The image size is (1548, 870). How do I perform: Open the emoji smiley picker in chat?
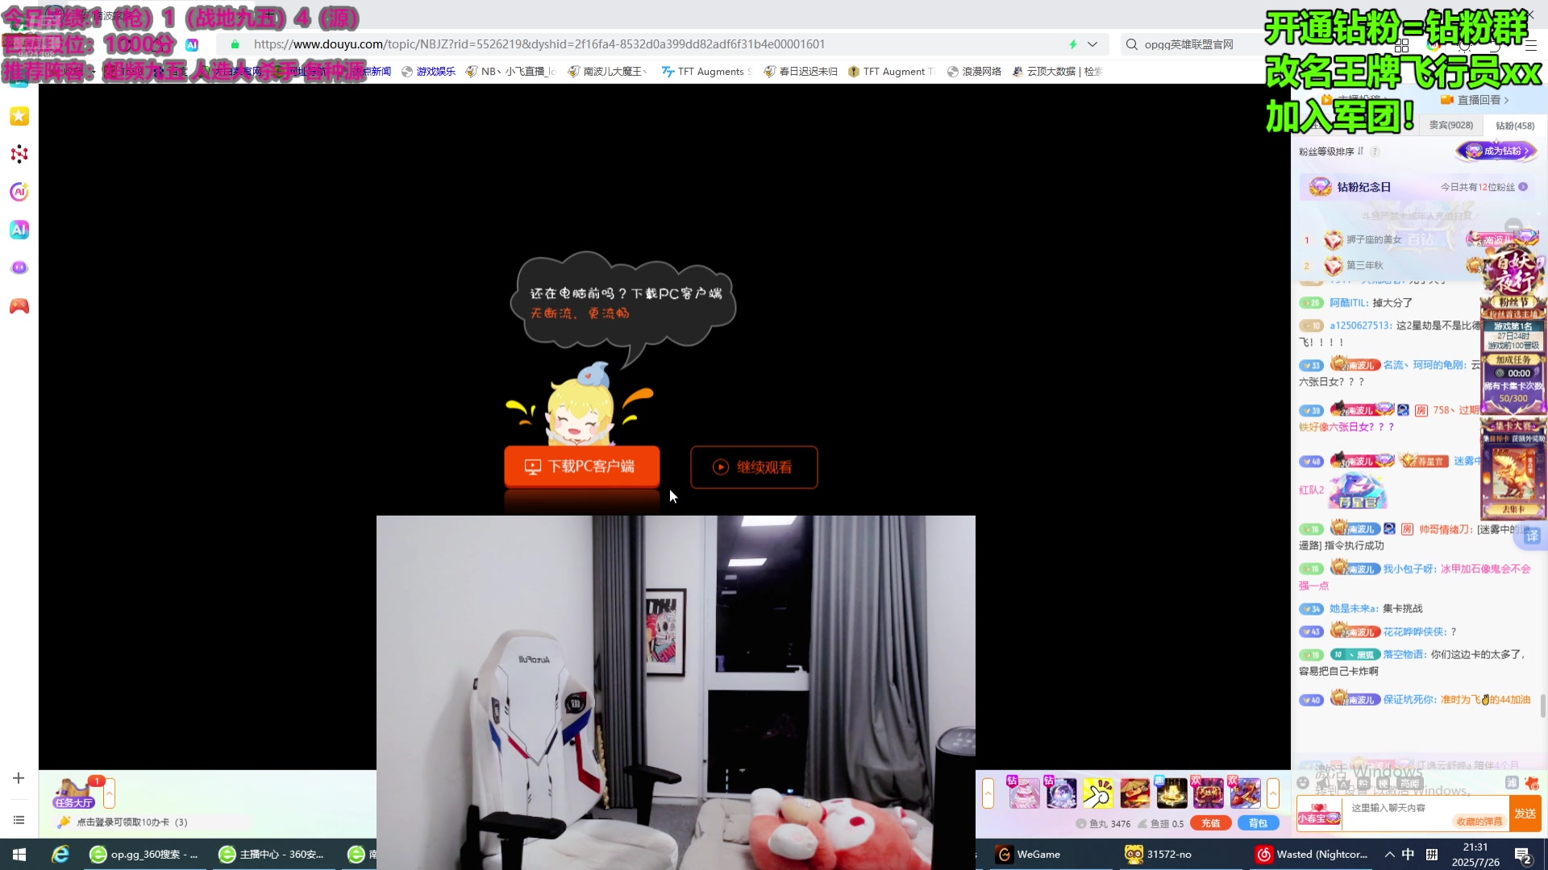(1303, 783)
